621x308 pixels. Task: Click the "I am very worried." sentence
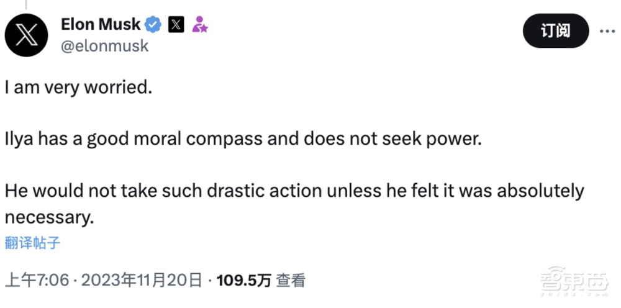coord(78,88)
